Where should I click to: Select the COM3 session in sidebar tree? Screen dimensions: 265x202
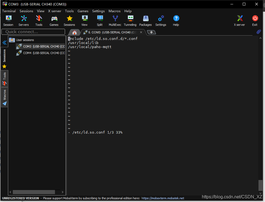tap(41, 46)
